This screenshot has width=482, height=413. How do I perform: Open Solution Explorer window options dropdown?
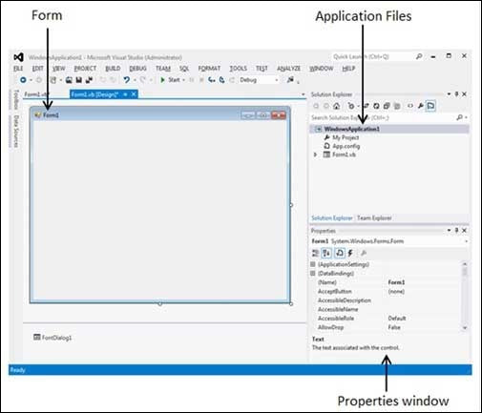tap(449, 94)
